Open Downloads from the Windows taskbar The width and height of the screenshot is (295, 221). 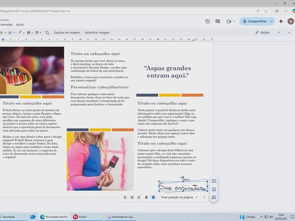(x=9, y=217)
